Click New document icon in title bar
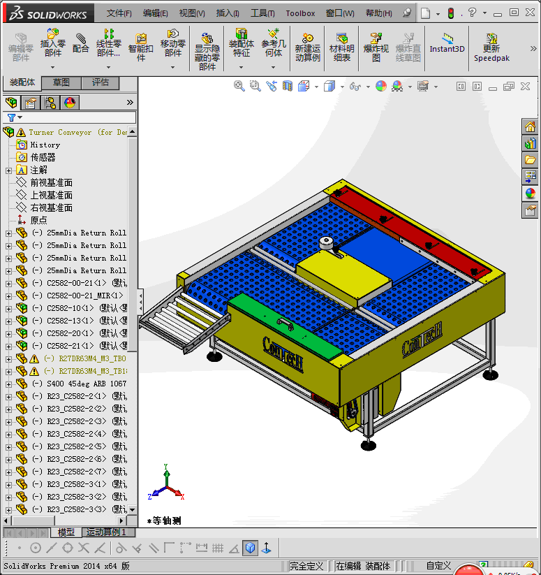Screen dimensions: 541x575 (x=425, y=13)
